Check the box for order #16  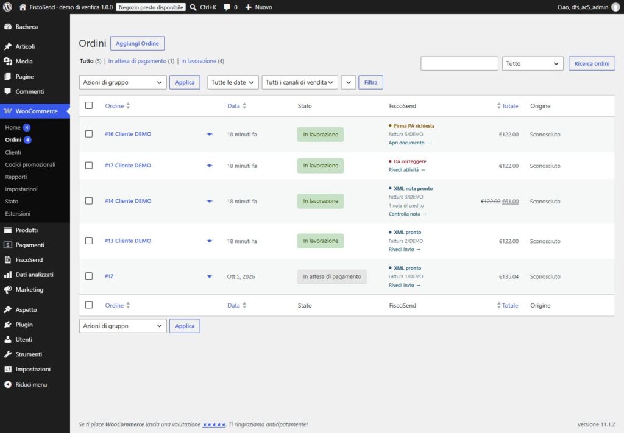click(89, 134)
